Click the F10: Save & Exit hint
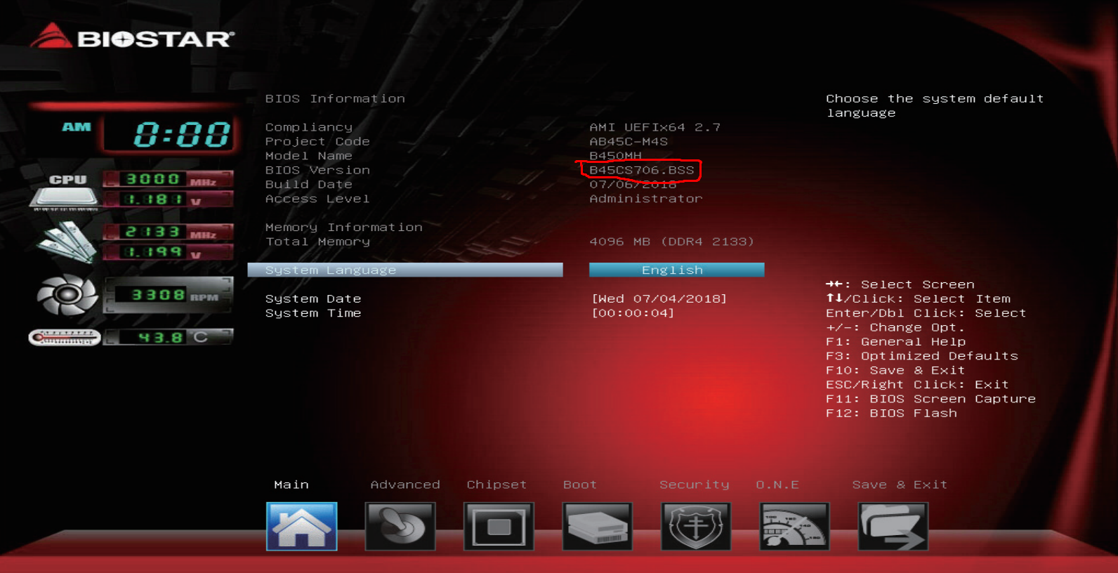The width and height of the screenshot is (1118, 573). click(x=895, y=370)
